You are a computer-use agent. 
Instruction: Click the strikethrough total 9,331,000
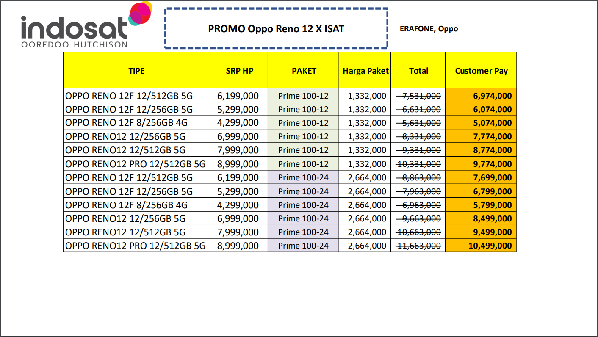pos(418,150)
